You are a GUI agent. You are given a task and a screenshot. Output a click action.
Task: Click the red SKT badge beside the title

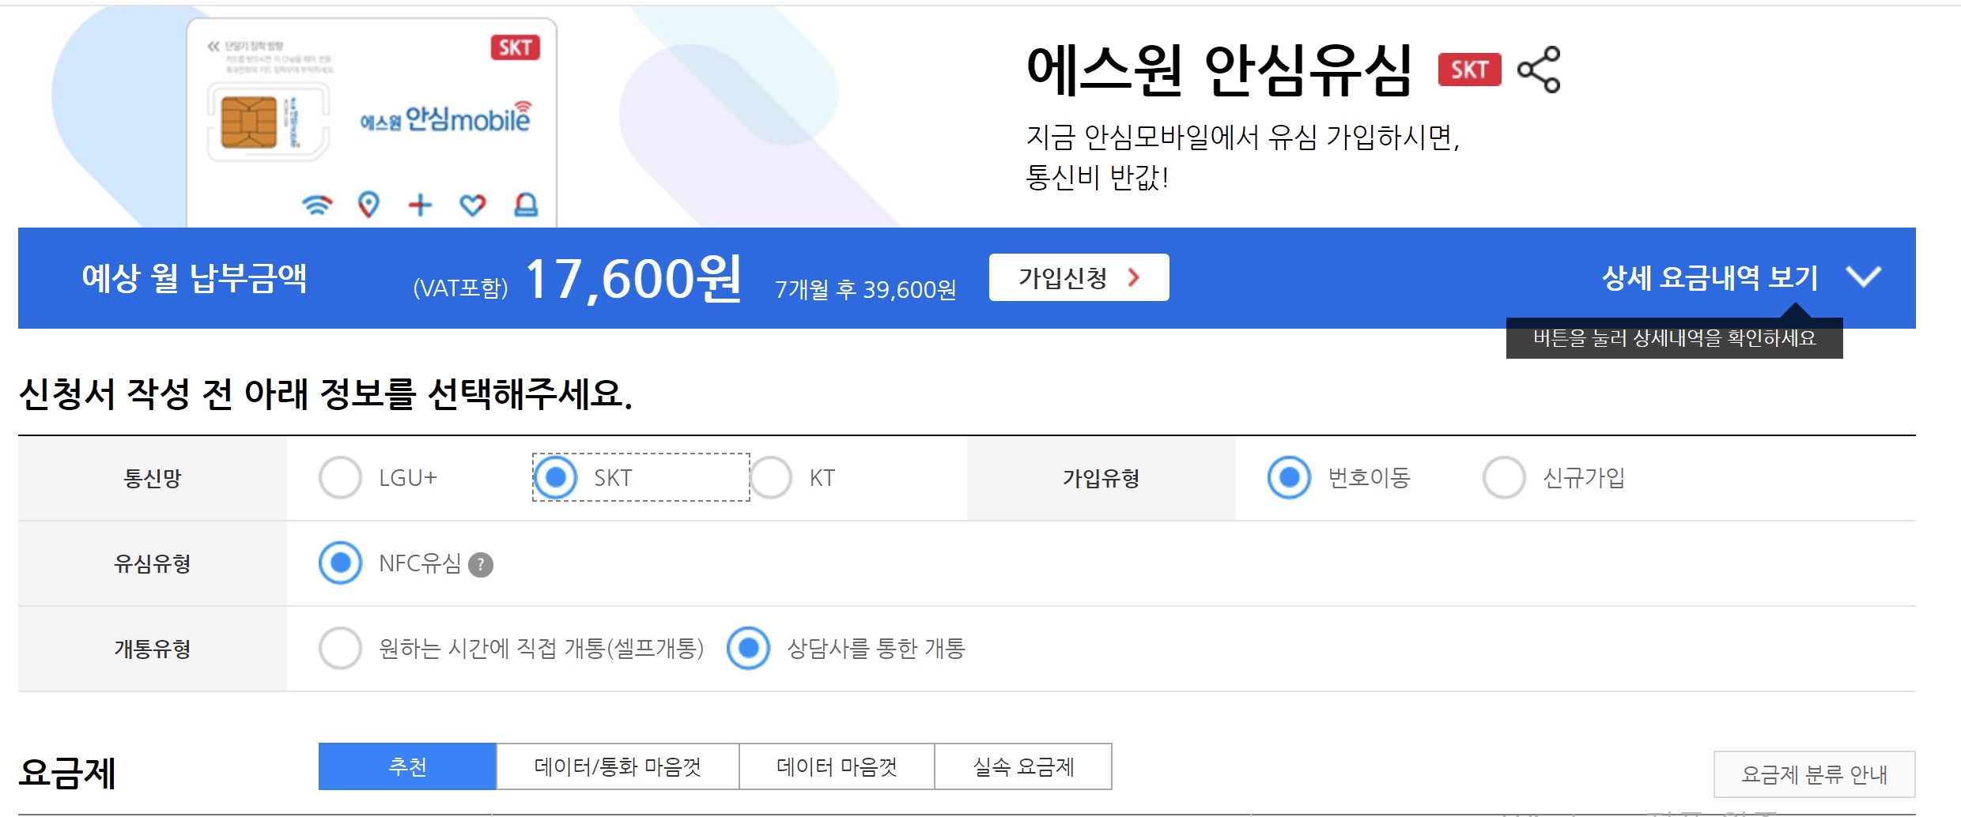point(1469,70)
